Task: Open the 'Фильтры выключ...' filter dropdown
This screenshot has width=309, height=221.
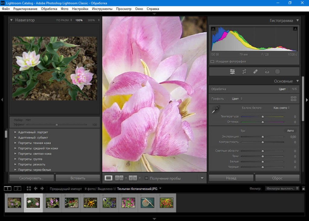Action: [282, 188]
